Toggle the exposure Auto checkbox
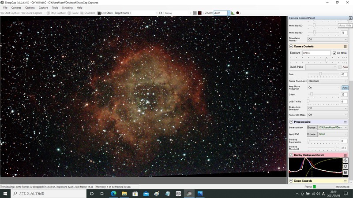This screenshot has height=198, width=353. (x=340, y=67)
